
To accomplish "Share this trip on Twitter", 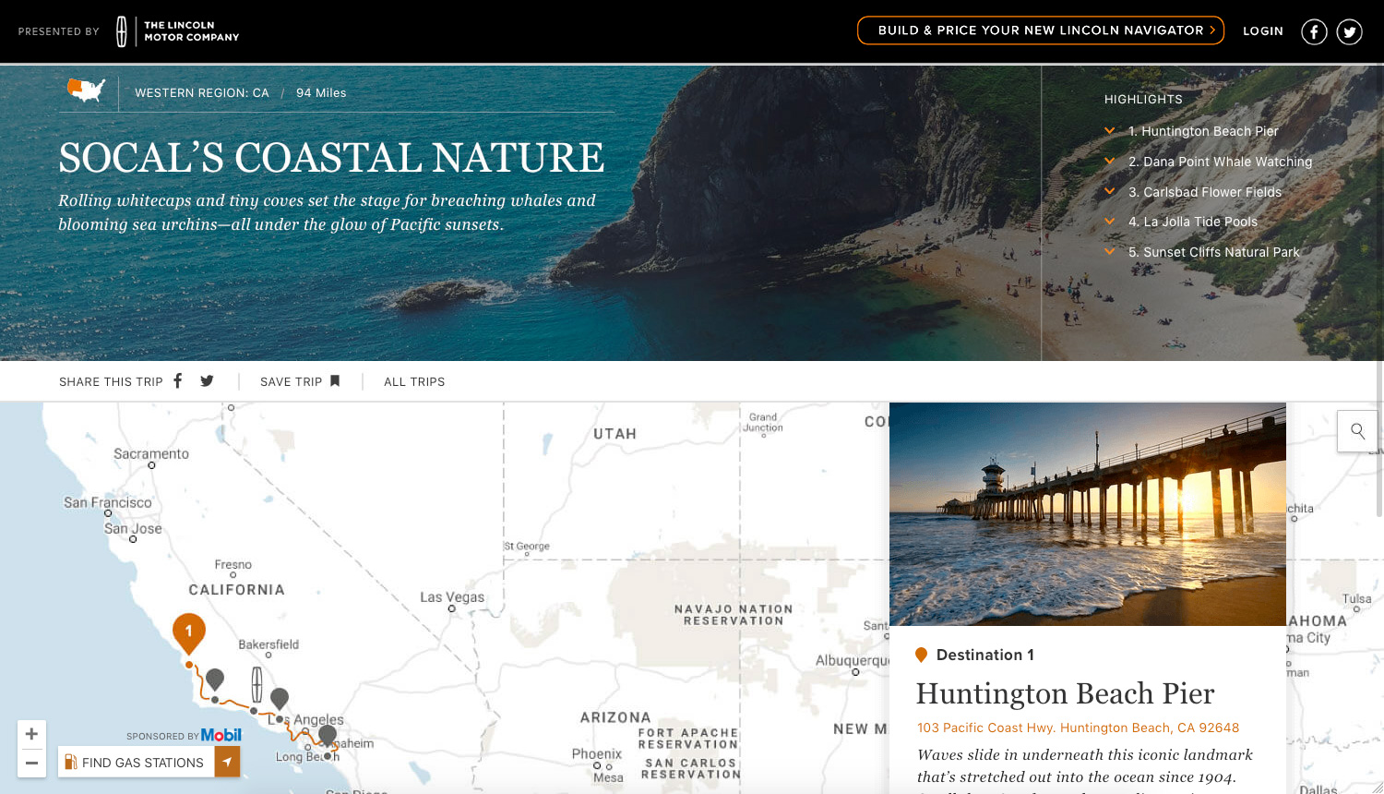I will [x=207, y=380].
